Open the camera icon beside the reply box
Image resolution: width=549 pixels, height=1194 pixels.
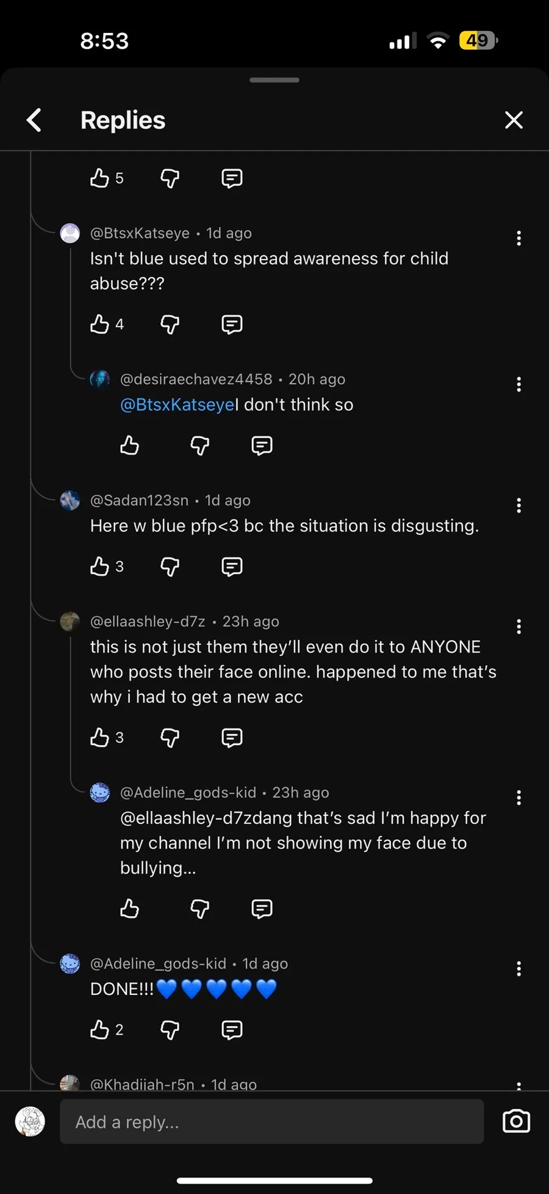[x=516, y=1121]
